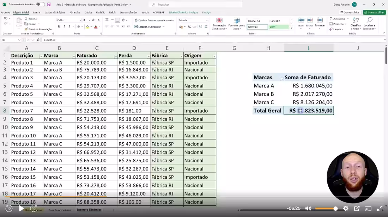Decrease font size with smaller A
This screenshot has height=217, width=388.
[99, 20]
